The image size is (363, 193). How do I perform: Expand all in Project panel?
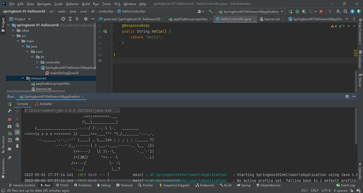tap(70, 19)
